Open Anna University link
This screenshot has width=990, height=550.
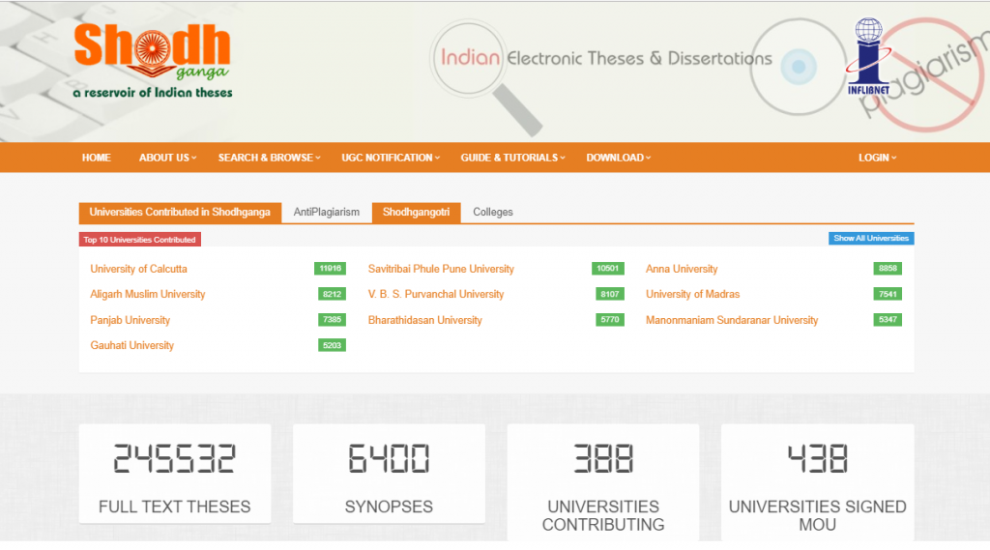(682, 269)
